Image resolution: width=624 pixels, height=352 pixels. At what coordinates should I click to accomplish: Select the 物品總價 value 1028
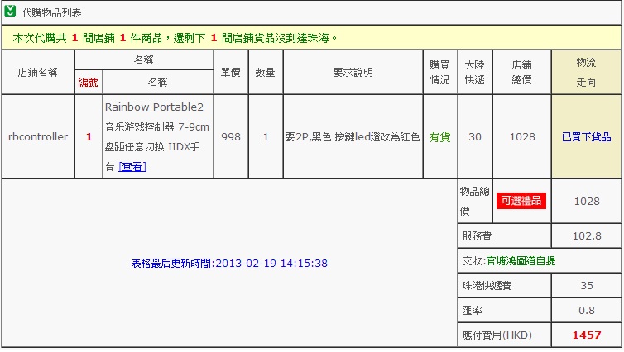tap(587, 201)
